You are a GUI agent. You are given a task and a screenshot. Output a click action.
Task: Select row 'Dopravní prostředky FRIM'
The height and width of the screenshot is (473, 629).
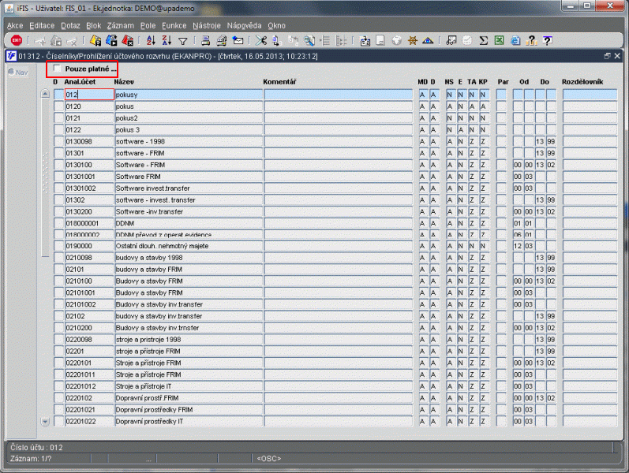point(189,410)
